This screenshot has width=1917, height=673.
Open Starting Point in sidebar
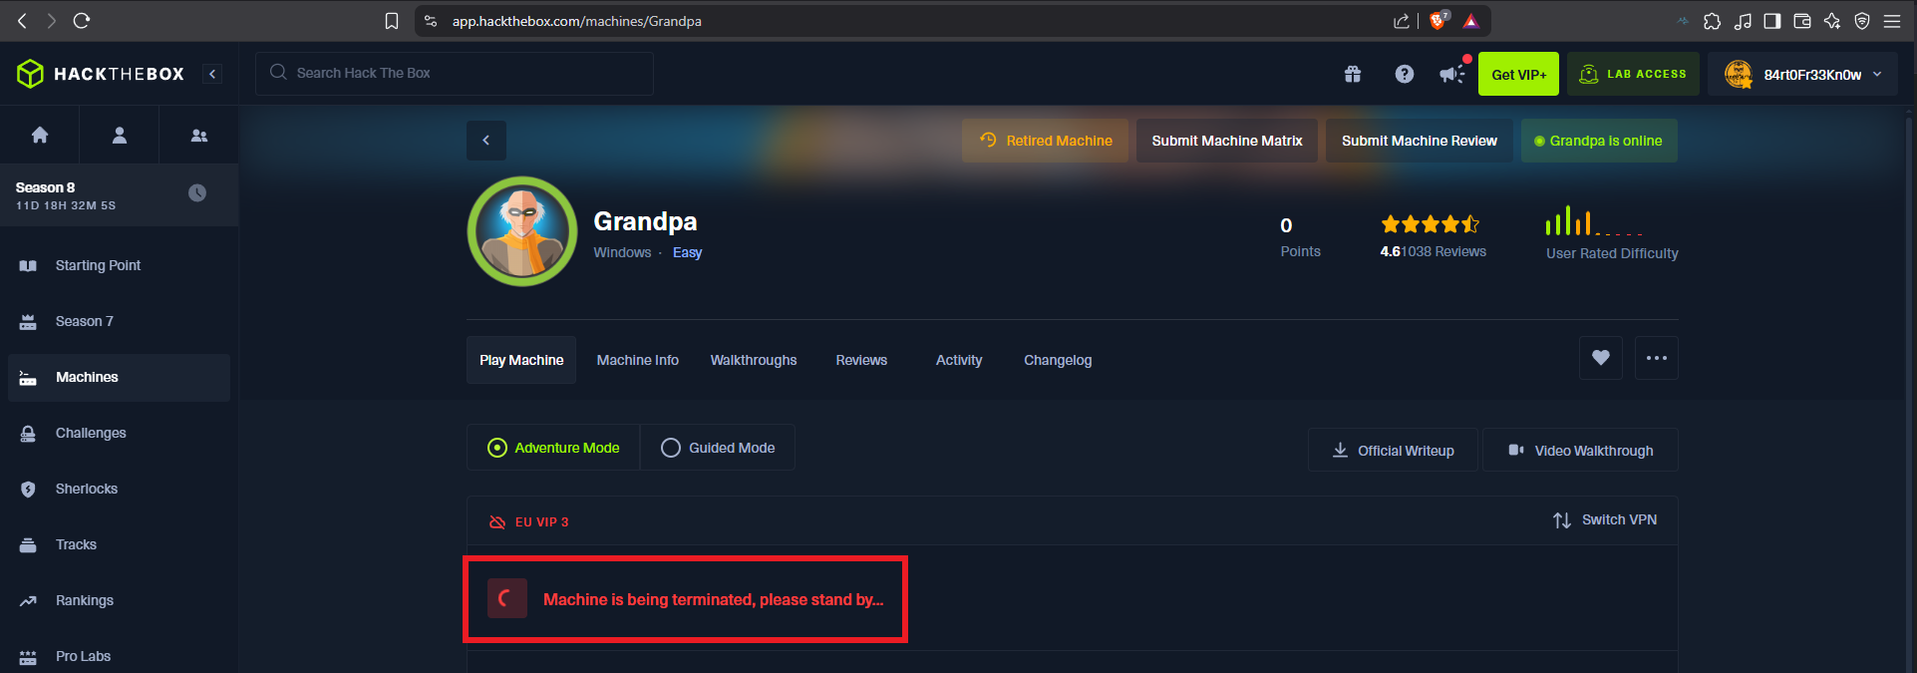point(119,265)
